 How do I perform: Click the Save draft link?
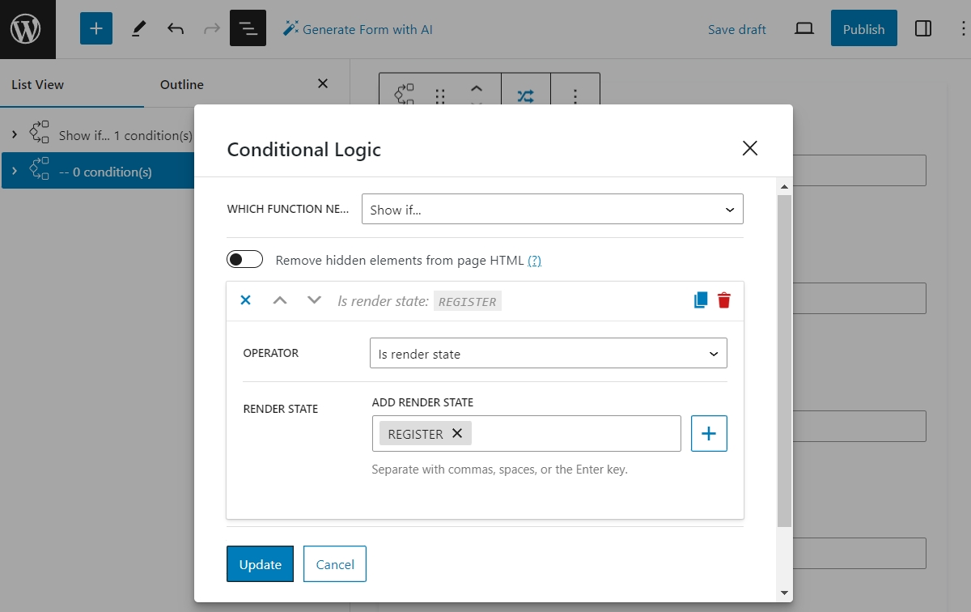click(x=736, y=29)
